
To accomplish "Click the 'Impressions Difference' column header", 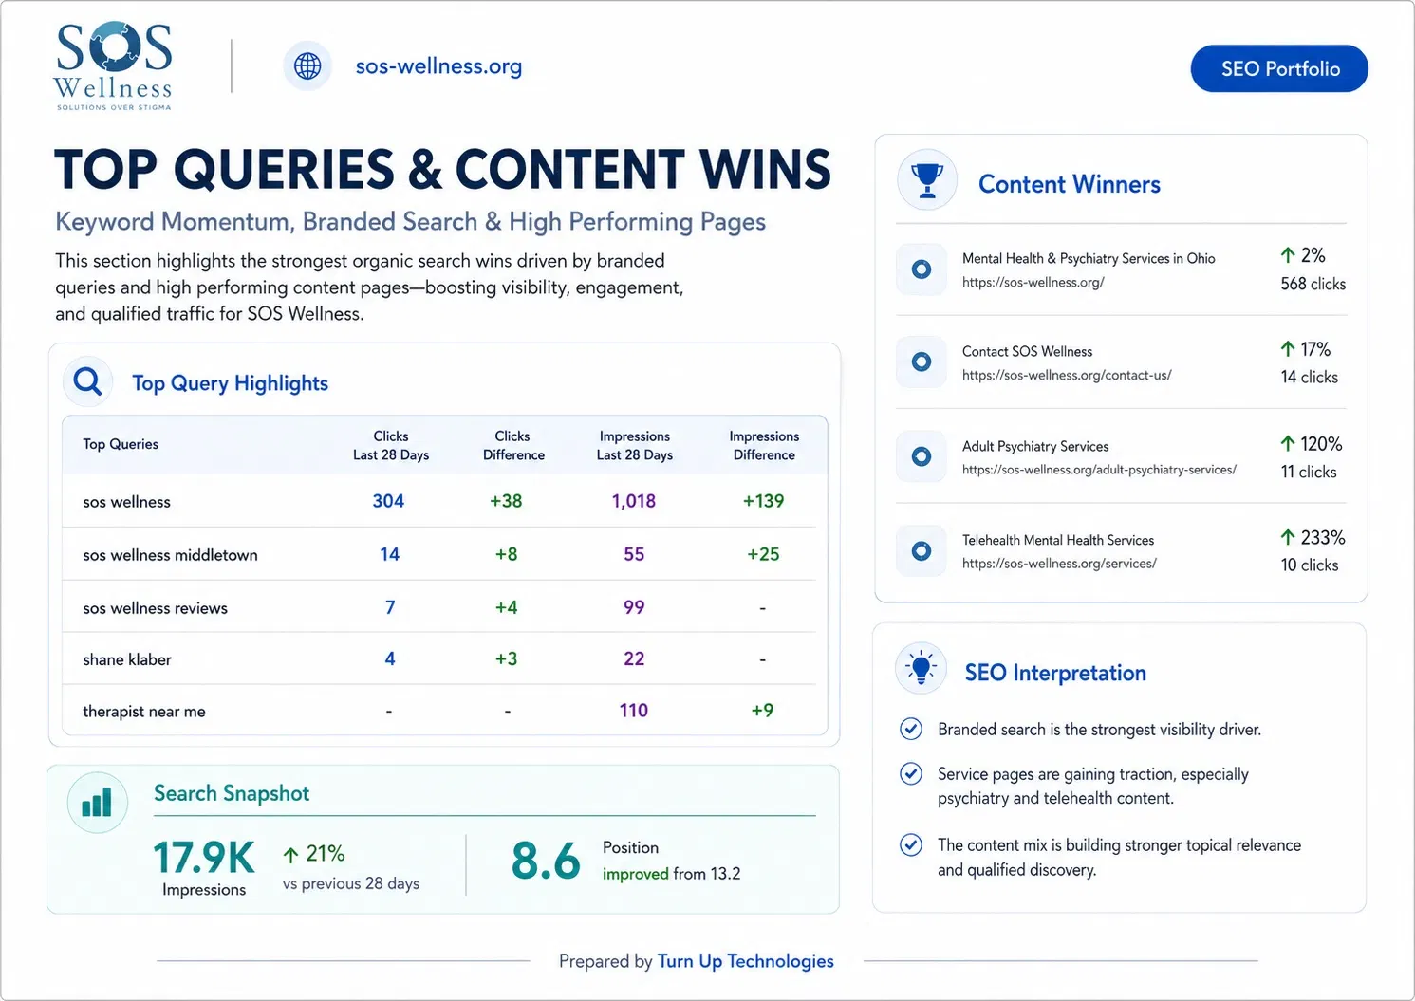I will point(764,446).
